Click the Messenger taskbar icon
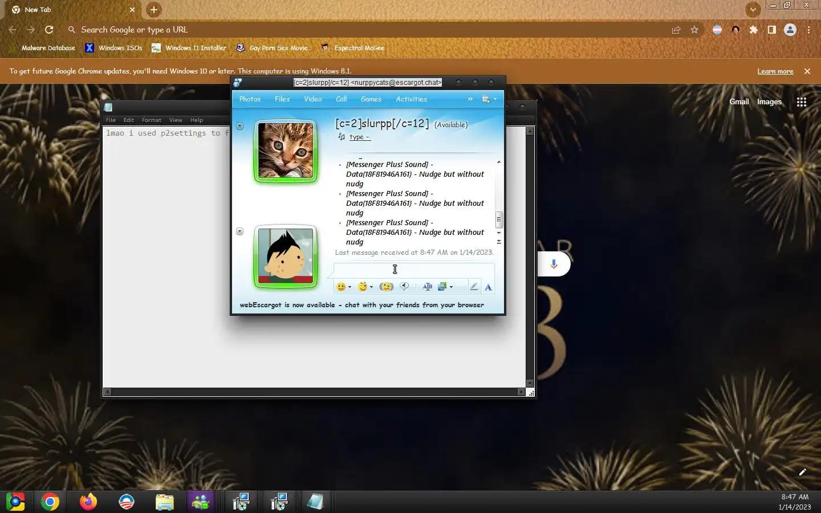Image resolution: width=821 pixels, height=513 pixels. point(201,502)
